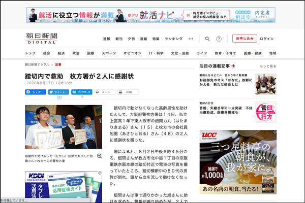Select the スポーツ navigation tab
The width and height of the screenshot is (305, 203).
coord(108,53)
